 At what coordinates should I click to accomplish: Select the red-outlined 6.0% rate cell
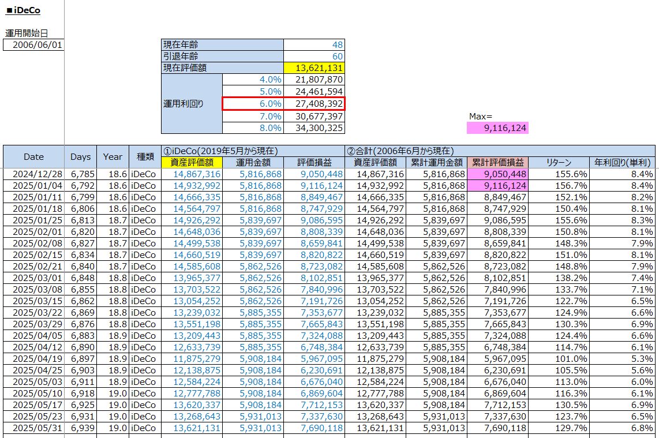pos(253,103)
